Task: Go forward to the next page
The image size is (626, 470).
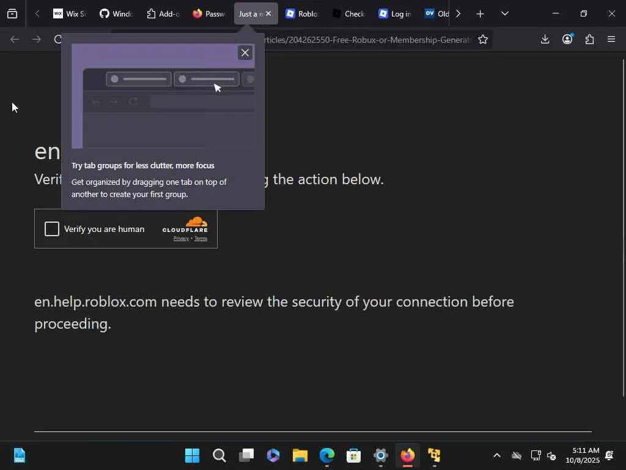Action: (x=36, y=39)
